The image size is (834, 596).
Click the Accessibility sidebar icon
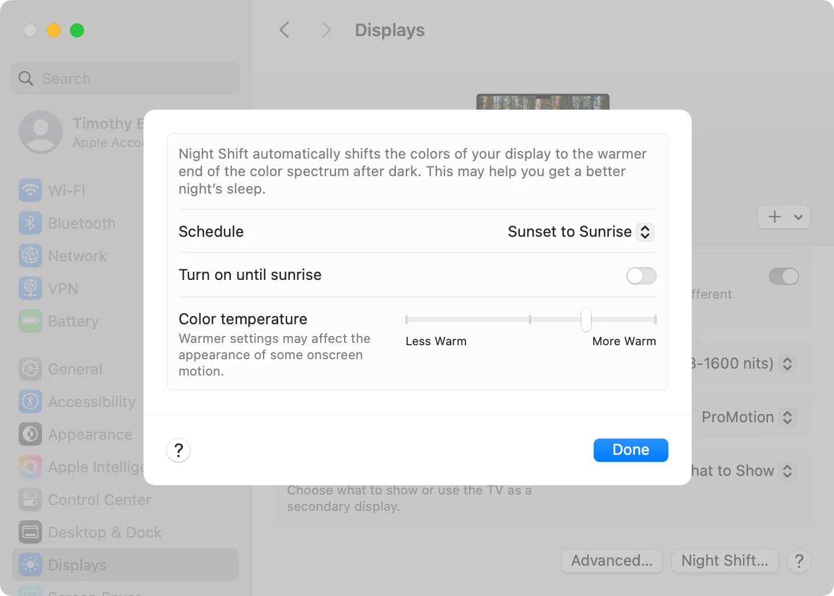pyautogui.click(x=30, y=401)
